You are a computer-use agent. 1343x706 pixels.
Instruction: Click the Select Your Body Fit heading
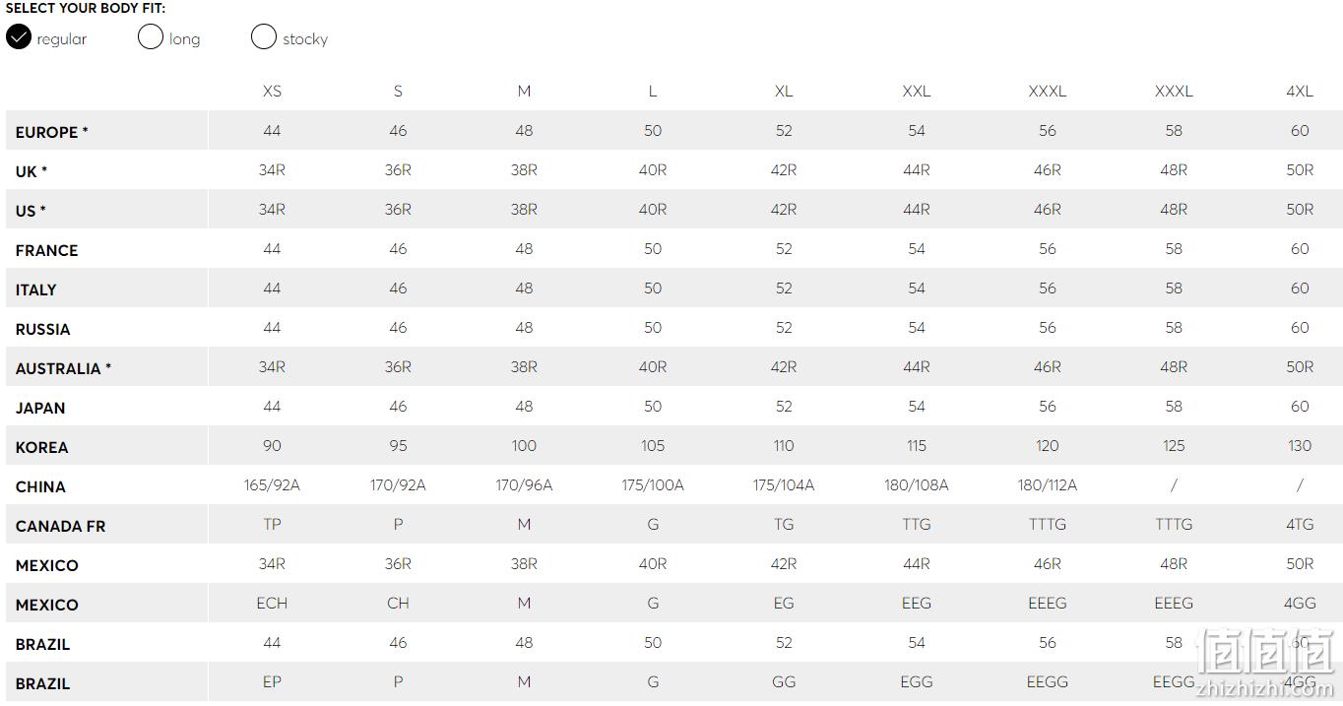(x=86, y=8)
